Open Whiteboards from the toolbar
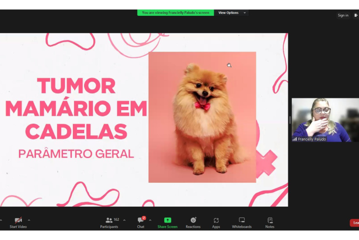The width and height of the screenshot is (359, 240). (242, 220)
